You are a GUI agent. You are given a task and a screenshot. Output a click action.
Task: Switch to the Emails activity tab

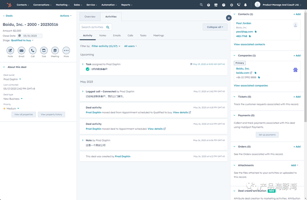pos(117,35)
